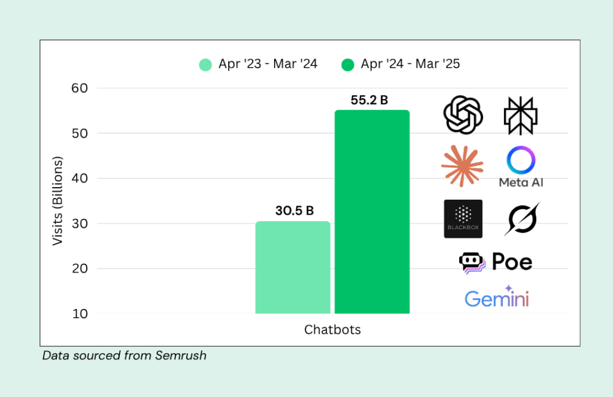Select the Gemini wordmark logo
The height and width of the screenshot is (397, 613).
[497, 297]
